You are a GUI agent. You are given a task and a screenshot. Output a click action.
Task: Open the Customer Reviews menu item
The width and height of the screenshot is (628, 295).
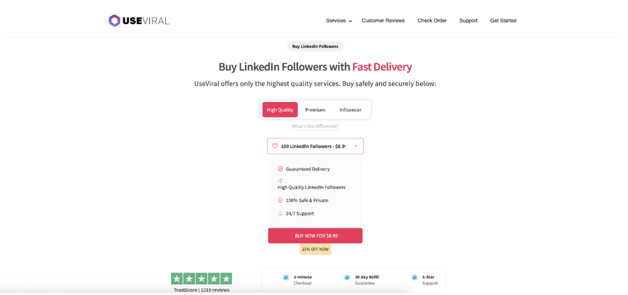383,21
